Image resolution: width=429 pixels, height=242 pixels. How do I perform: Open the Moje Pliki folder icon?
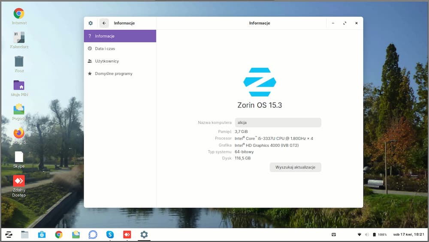click(19, 85)
